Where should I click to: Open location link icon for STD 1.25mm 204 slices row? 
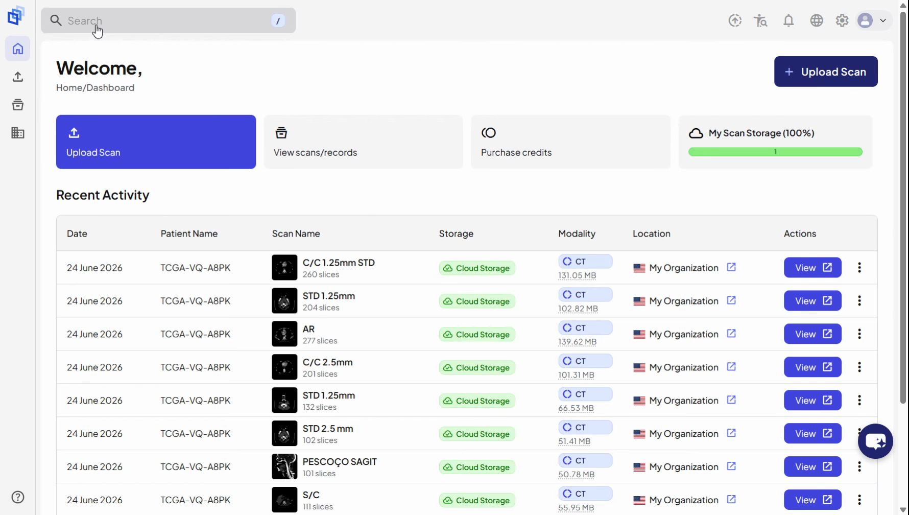tap(731, 300)
